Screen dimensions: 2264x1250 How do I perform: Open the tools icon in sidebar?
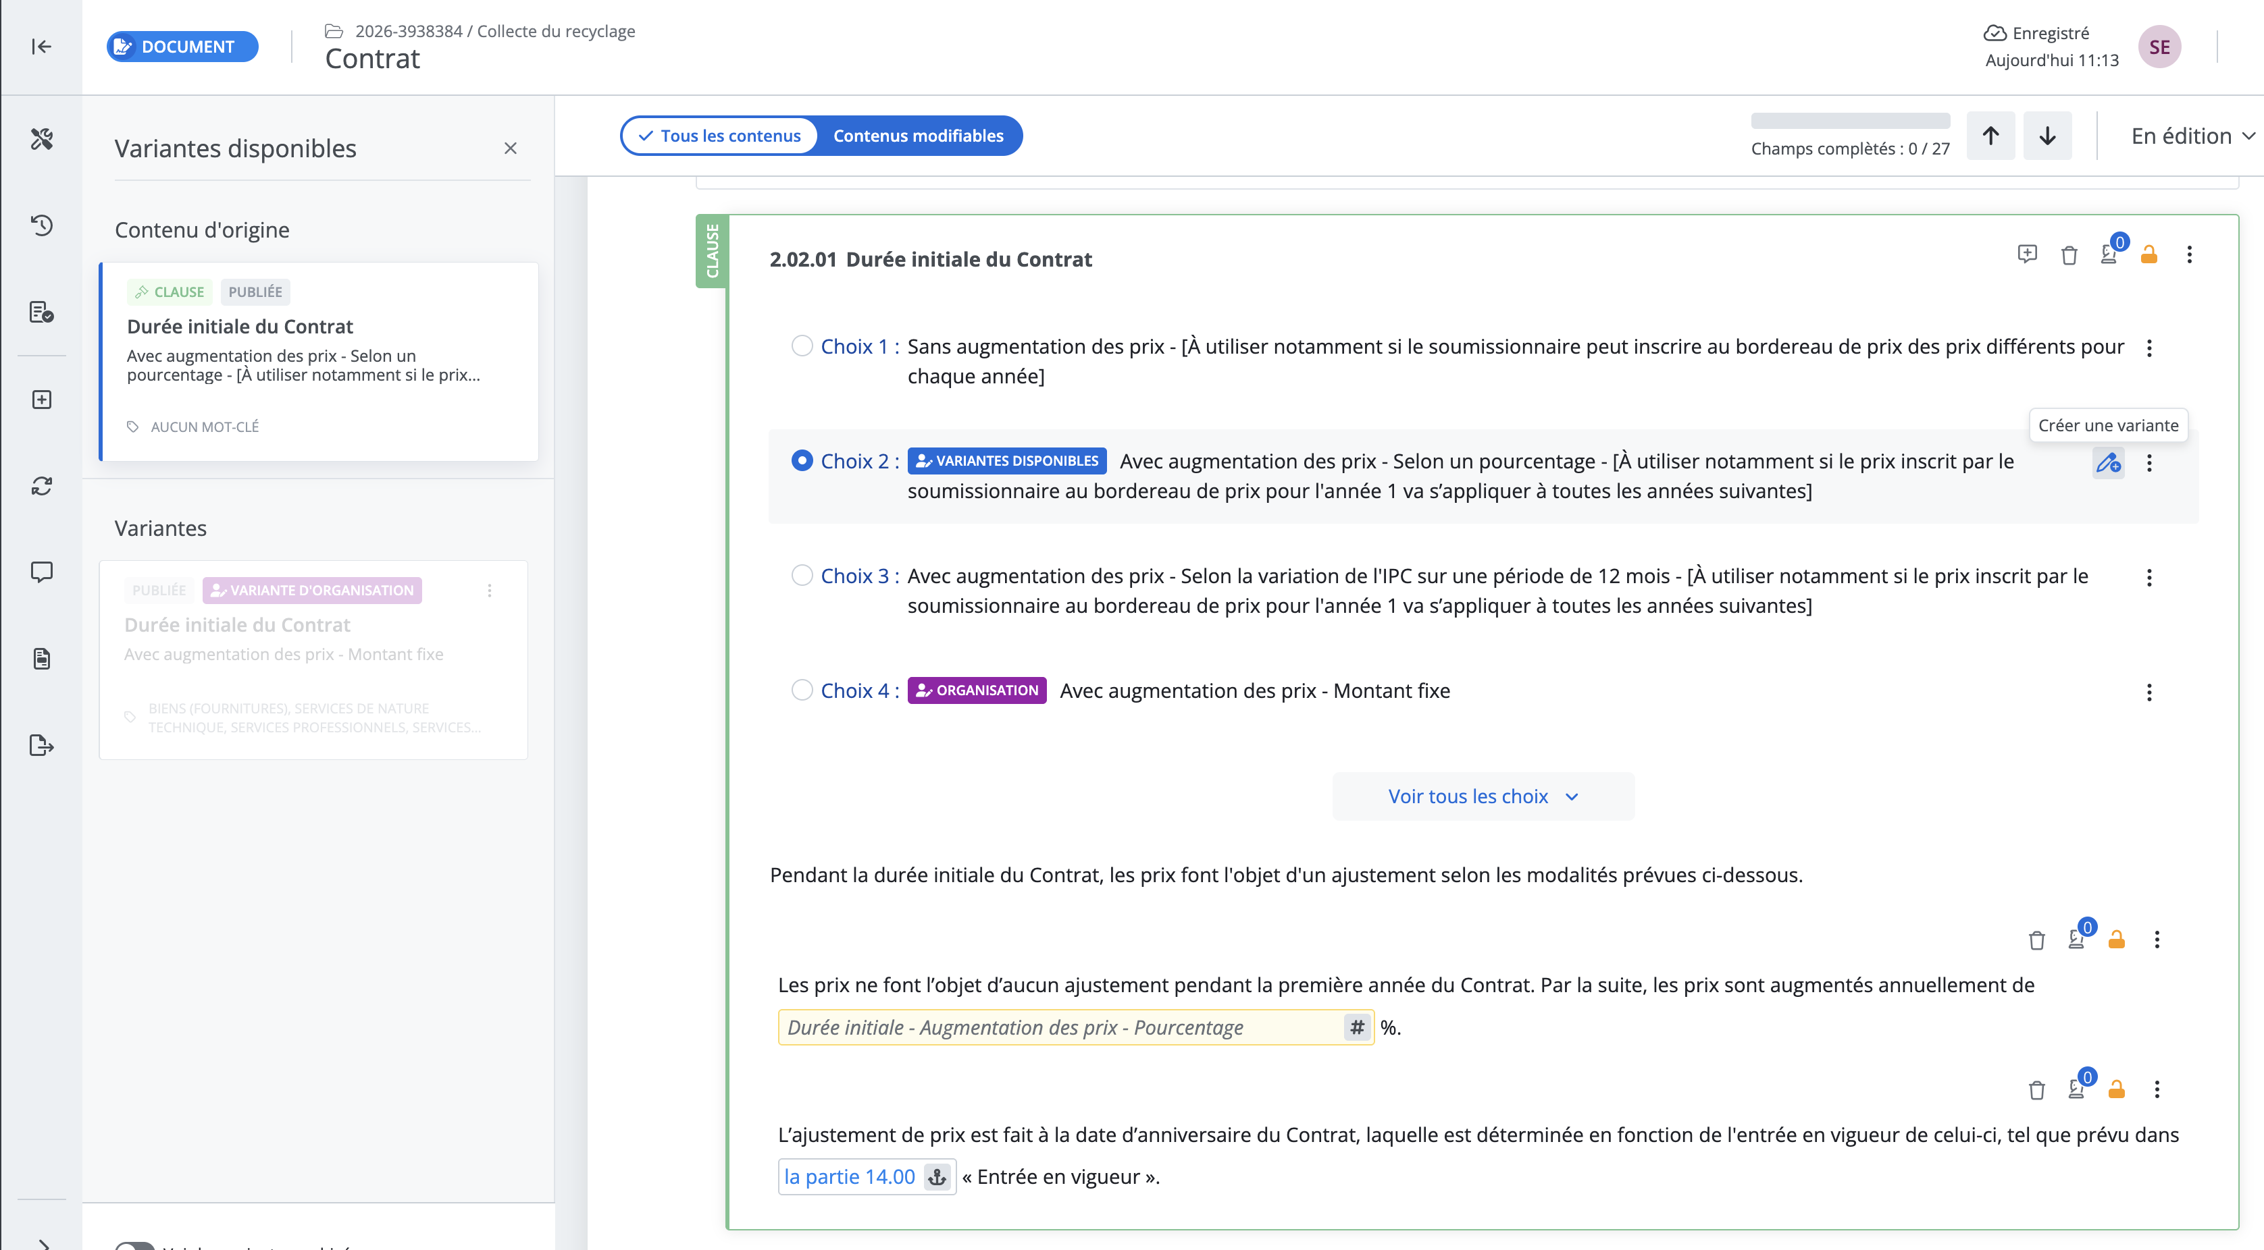click(41, 139)
